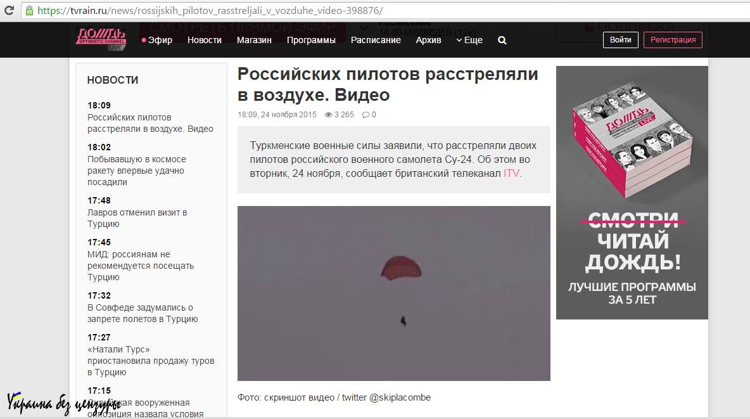Image resolution: width=750 pixels, height=419 pixels.
Task: Go to the Новости menu section
Action: pos(205,40)
